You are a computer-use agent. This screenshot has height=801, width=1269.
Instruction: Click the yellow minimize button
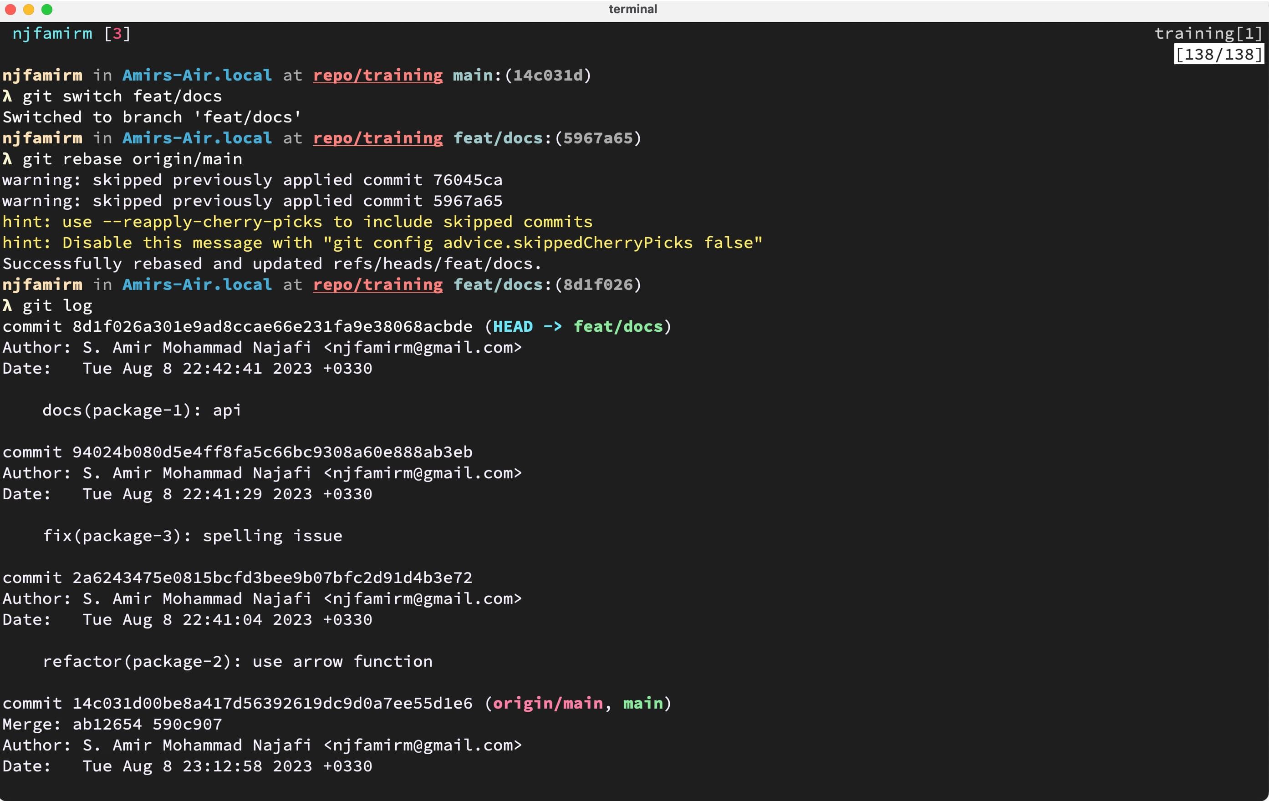pos(27,9)
